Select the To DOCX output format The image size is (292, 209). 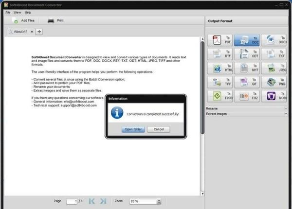[x=274, y=40]
